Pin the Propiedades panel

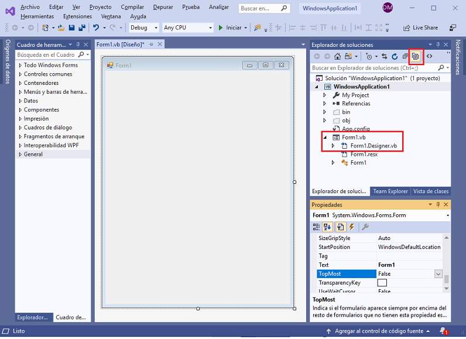click(438, 204)
